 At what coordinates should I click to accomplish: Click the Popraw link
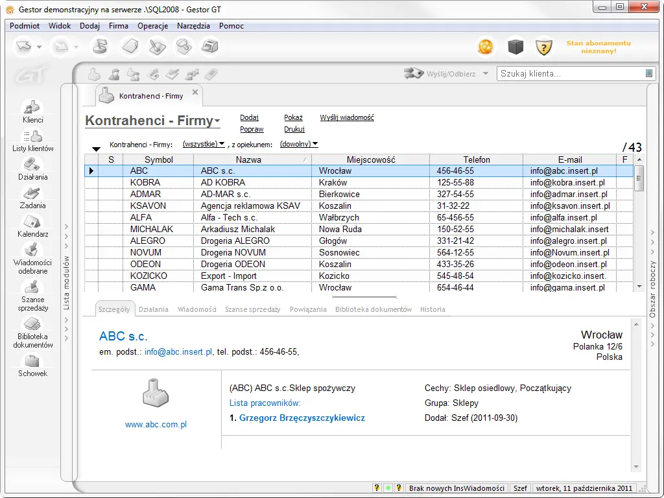tap(252, 129)
